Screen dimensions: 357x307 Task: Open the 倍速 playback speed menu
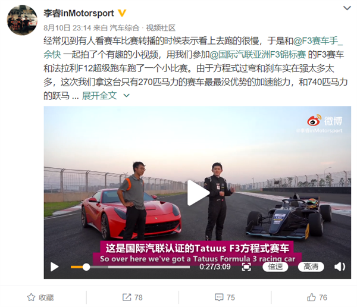pos(275,267)
